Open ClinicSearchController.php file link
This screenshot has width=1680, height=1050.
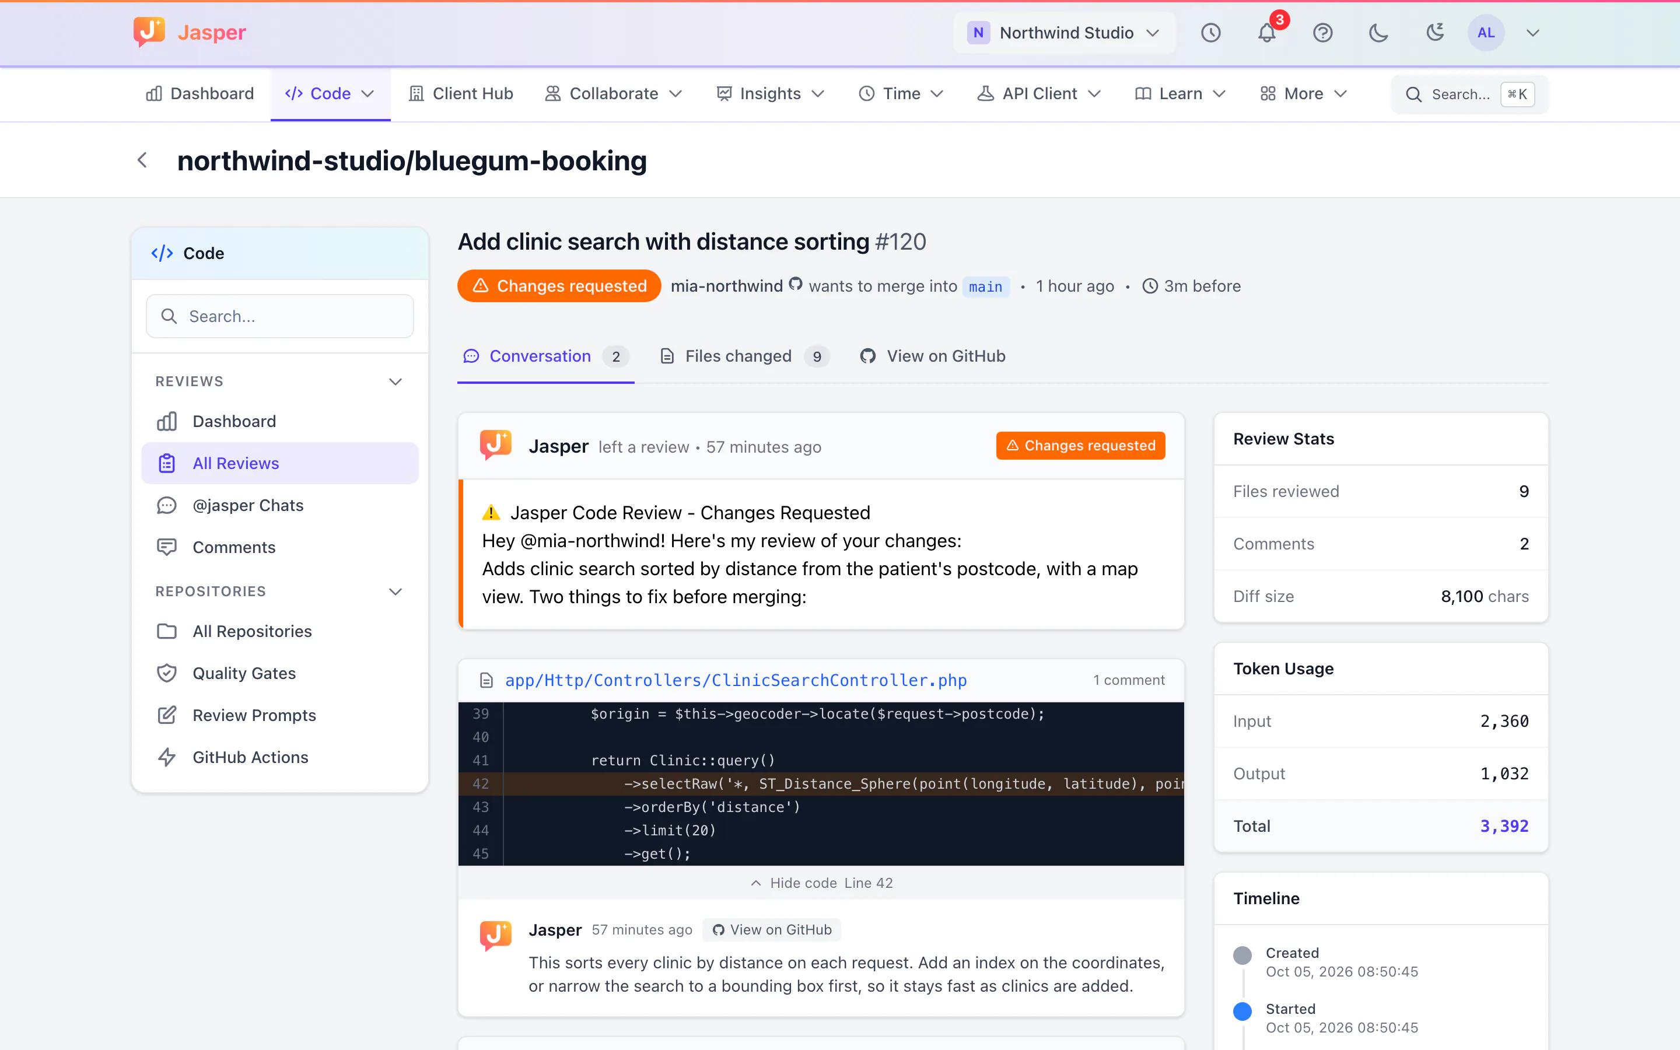pos(736,680)
